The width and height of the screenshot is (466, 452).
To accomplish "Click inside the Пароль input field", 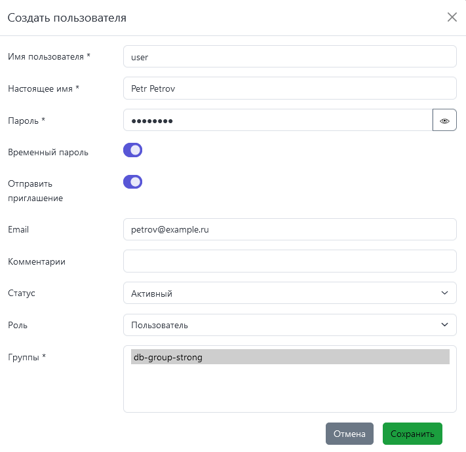I will (277, 121).
